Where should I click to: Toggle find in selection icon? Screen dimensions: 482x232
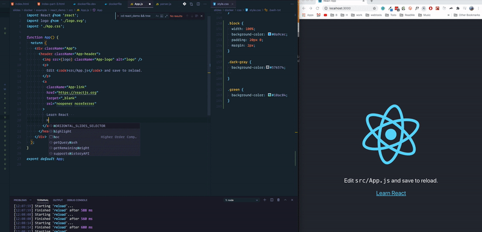197,16
